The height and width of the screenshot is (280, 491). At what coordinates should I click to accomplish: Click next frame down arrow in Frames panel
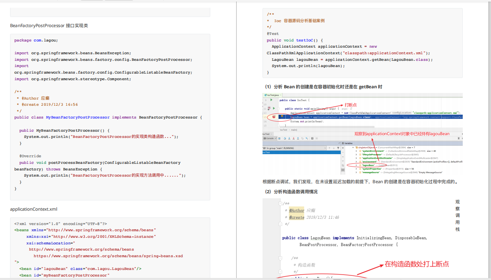pos(334,148)
